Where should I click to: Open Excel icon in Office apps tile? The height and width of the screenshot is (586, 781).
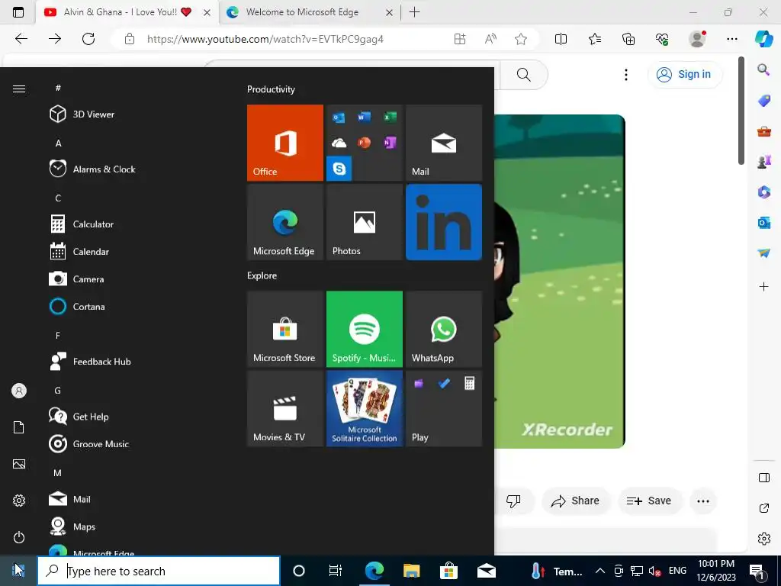pos(390,118)
